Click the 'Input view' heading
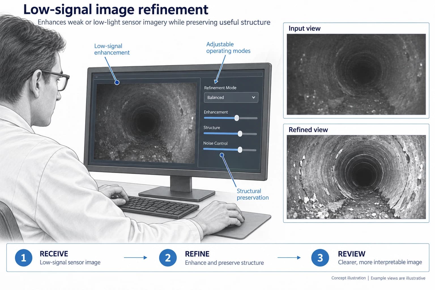The image size is (435, 290). coord(304,28)
